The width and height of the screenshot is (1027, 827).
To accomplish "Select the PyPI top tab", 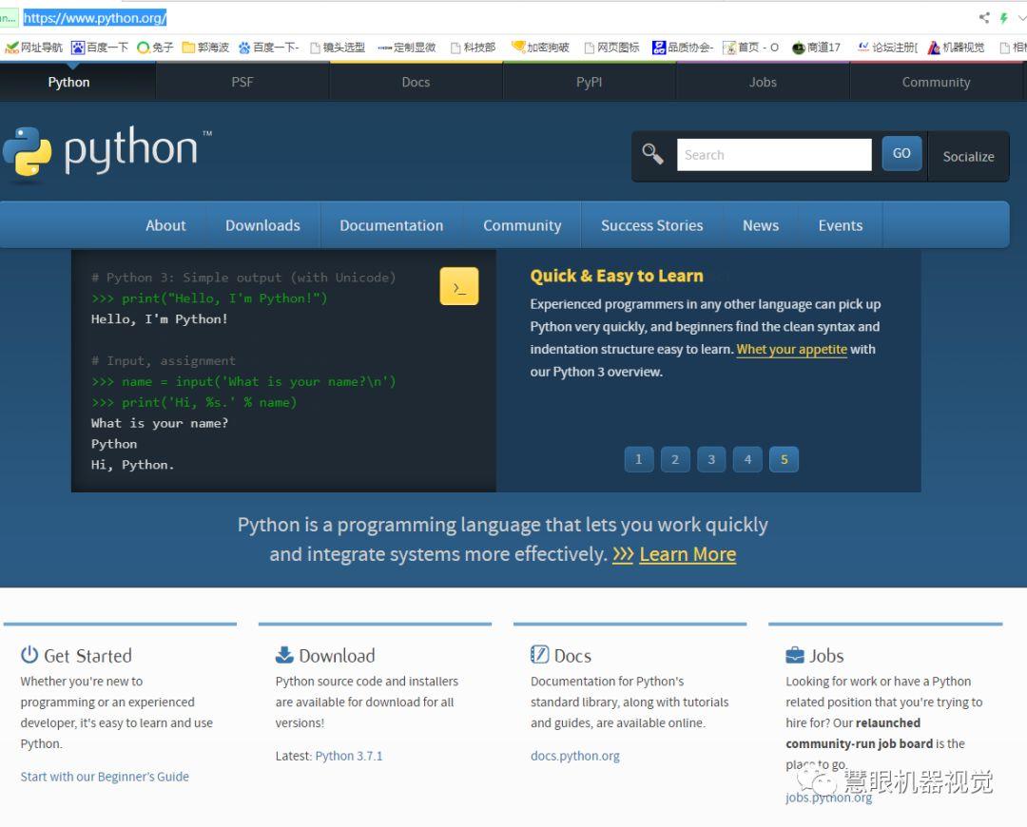I will click(x=589, y=82).
